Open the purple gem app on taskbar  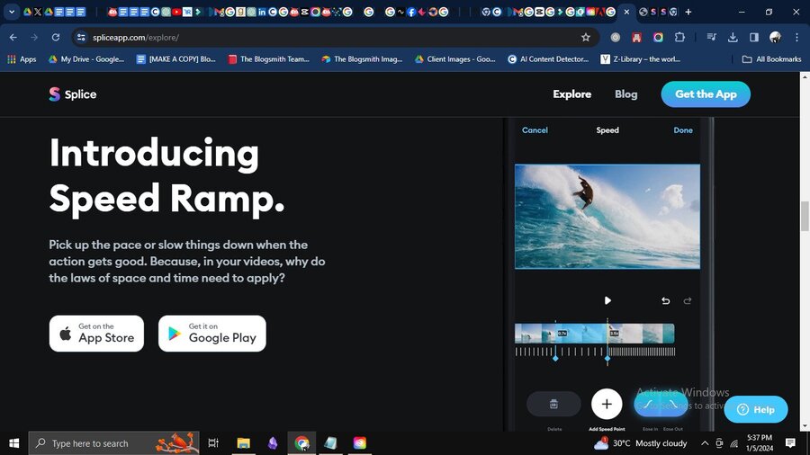coord(273,443)
